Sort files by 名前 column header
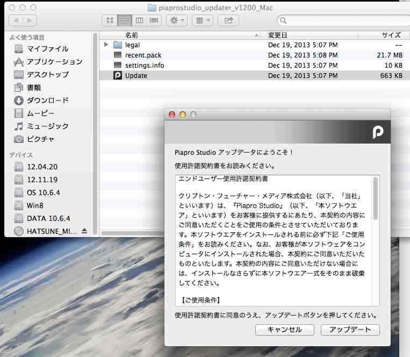The width and height of the screenshot is (410, 357). 180,35
